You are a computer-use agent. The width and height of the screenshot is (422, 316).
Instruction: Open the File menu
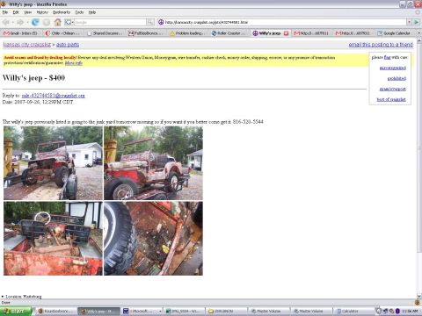[5, 12]
